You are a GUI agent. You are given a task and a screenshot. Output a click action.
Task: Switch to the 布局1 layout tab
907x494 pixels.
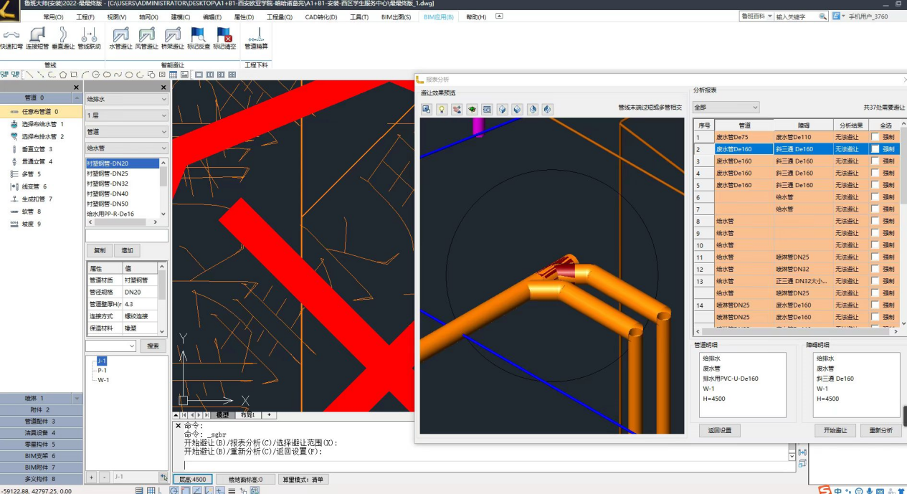click(x=247, y=415)
